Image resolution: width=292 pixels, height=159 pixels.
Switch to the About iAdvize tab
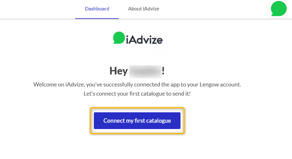pyautogui.click(x=143, y=9)
